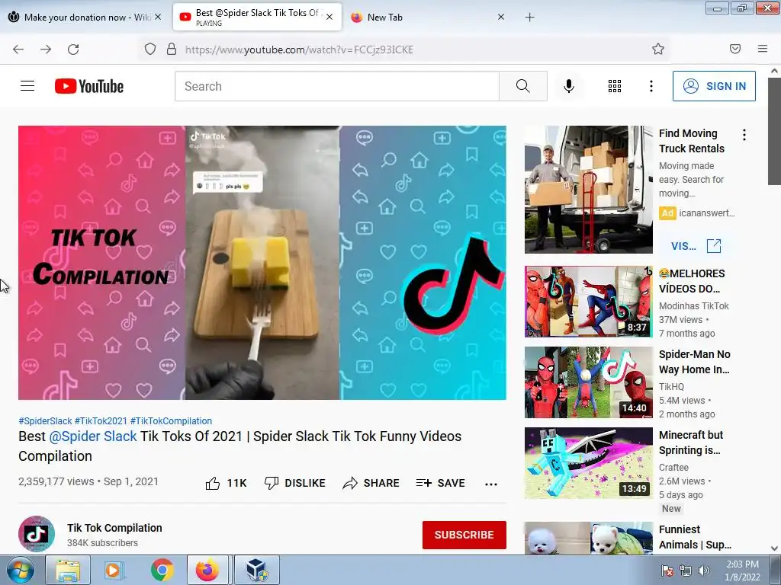This screenshot has height=585, width=781.
Task: Go back in Firefox
Action: (18, 49)
